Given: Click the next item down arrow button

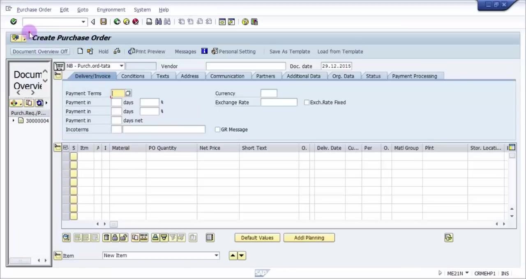Looking at the screenshot, I should [242, 255].
